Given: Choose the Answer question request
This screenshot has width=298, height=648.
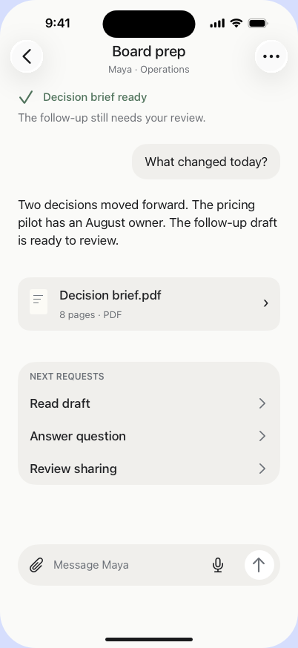Looking at the screenshot, I should 149,436.
